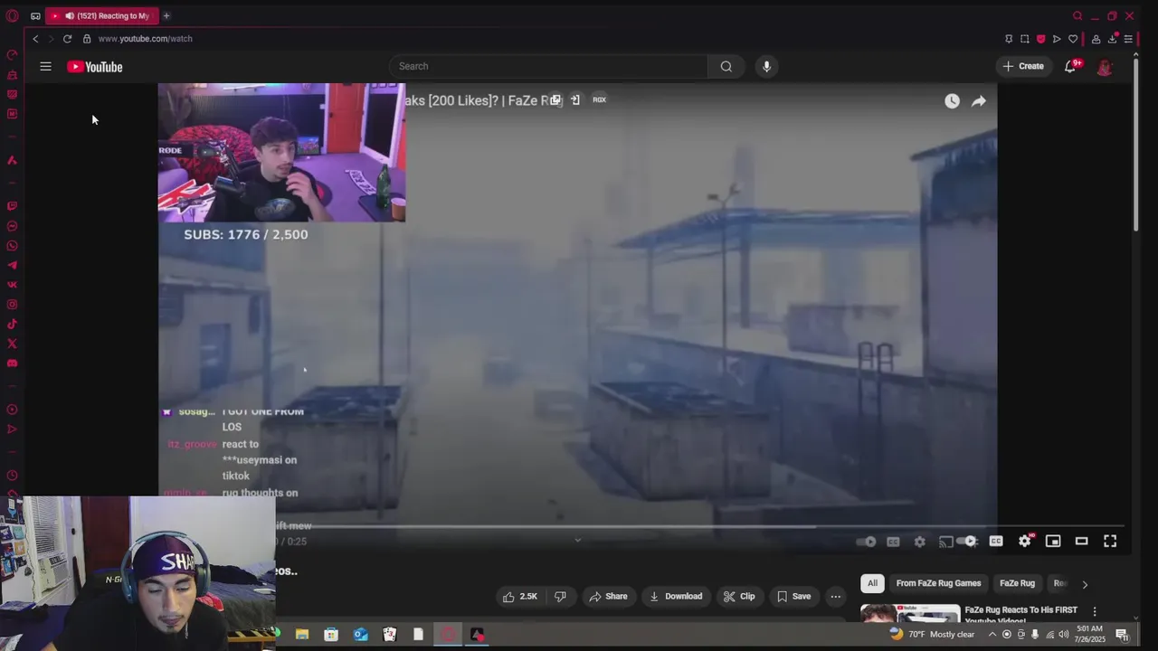Dislike the video with thumbs down
Image resolution: width=1158 pixels, height=651 pixels.
coord(560,596)
